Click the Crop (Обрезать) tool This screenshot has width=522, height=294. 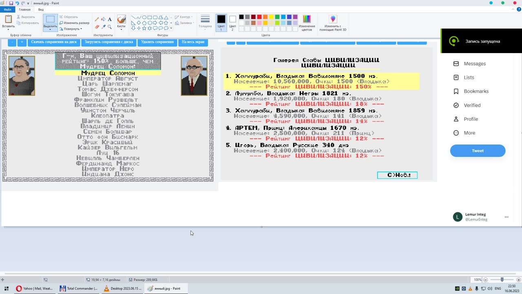68,17
